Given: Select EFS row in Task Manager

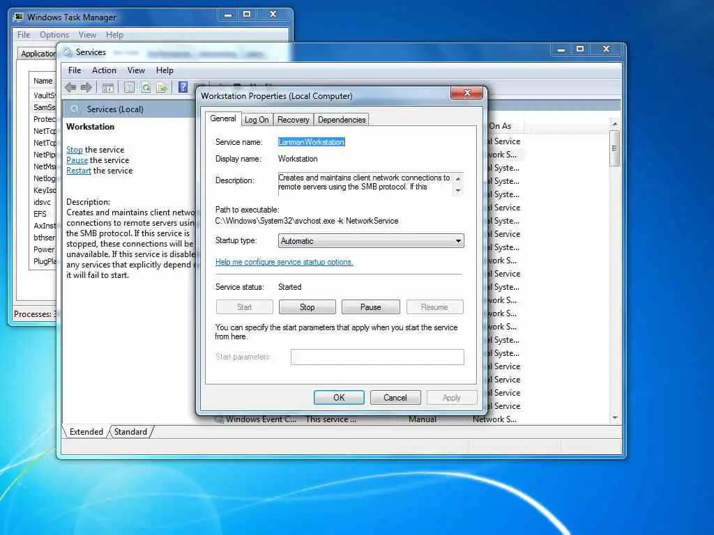Looking at the screenshot, I should click(44, 214).
